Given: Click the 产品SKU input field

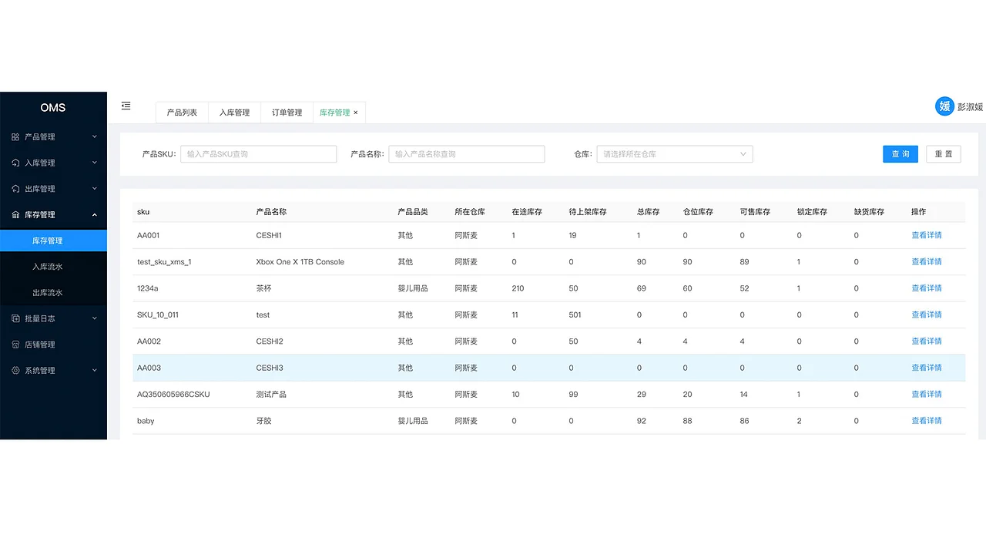Looking at the screenshot, I should (x=258, y=153).
